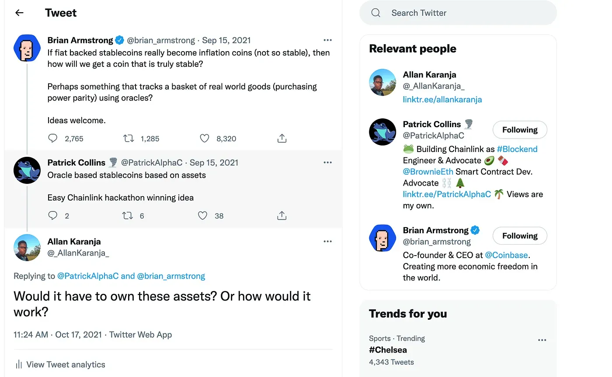Retweet Brian Armstrong's stablecoin tweet
Screen dimensions: 612x377
(129, 138)
